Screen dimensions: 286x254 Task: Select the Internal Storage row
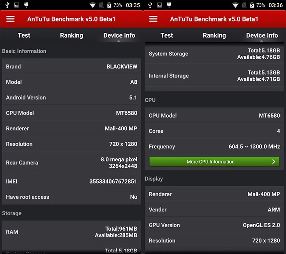tap(214, 76)
